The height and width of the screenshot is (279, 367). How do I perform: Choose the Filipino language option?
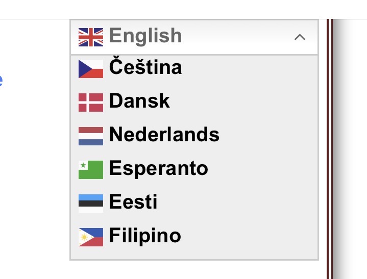145,236
